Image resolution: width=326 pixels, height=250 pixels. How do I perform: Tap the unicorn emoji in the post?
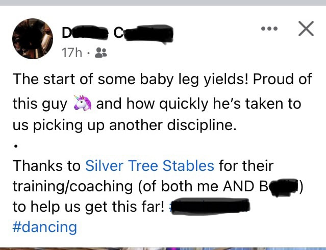pyautogui.click(x=83, y=103)
